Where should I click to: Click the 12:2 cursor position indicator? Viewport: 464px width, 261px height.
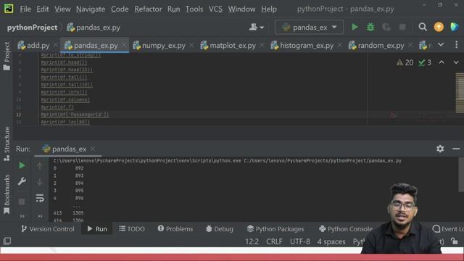tap(252, 241)
